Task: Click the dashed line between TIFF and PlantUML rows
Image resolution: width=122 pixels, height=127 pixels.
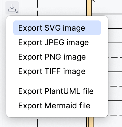Action: [x=116, y=86]
